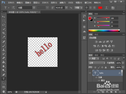This screenshot has width=126, height=94.
Task: Toggle pixel layer filter
Action: coord(104,59)
